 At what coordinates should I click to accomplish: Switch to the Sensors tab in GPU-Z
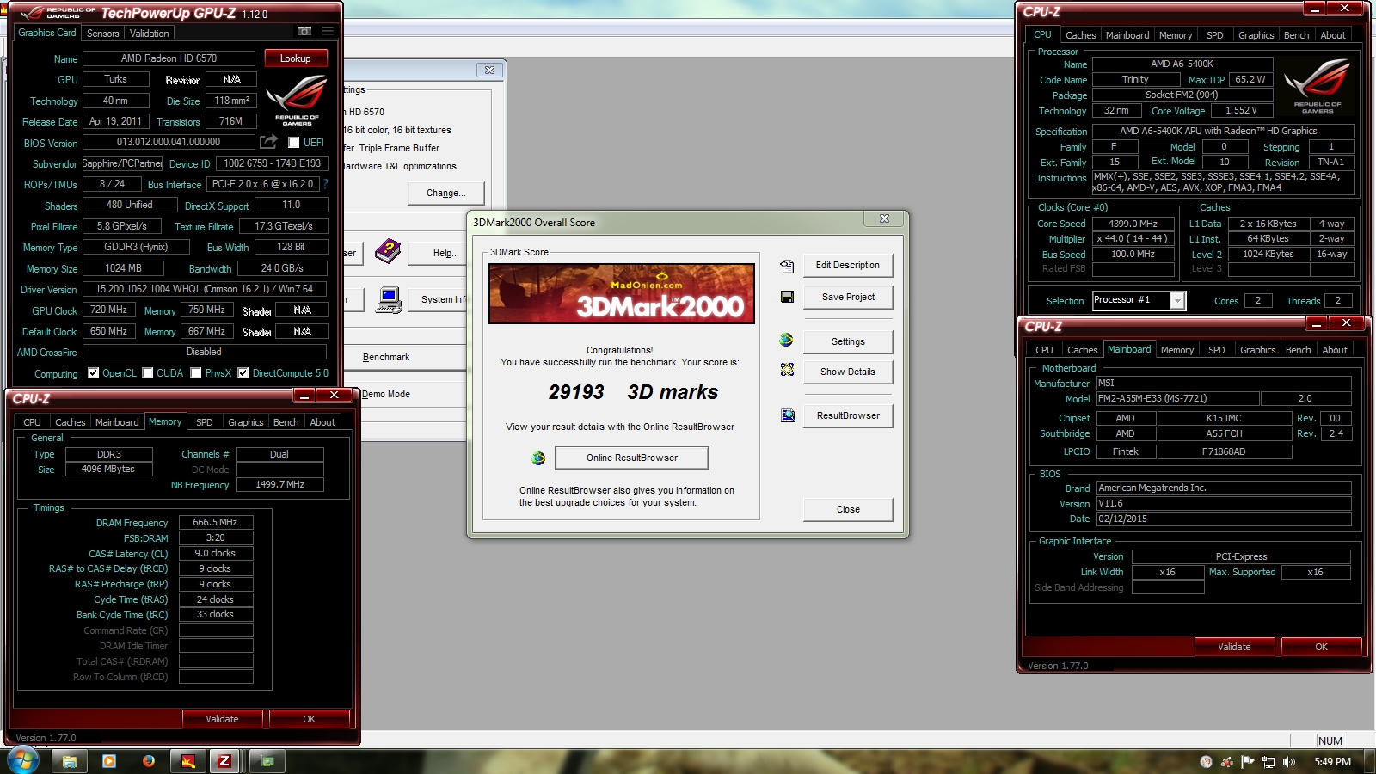pos(103,34)
